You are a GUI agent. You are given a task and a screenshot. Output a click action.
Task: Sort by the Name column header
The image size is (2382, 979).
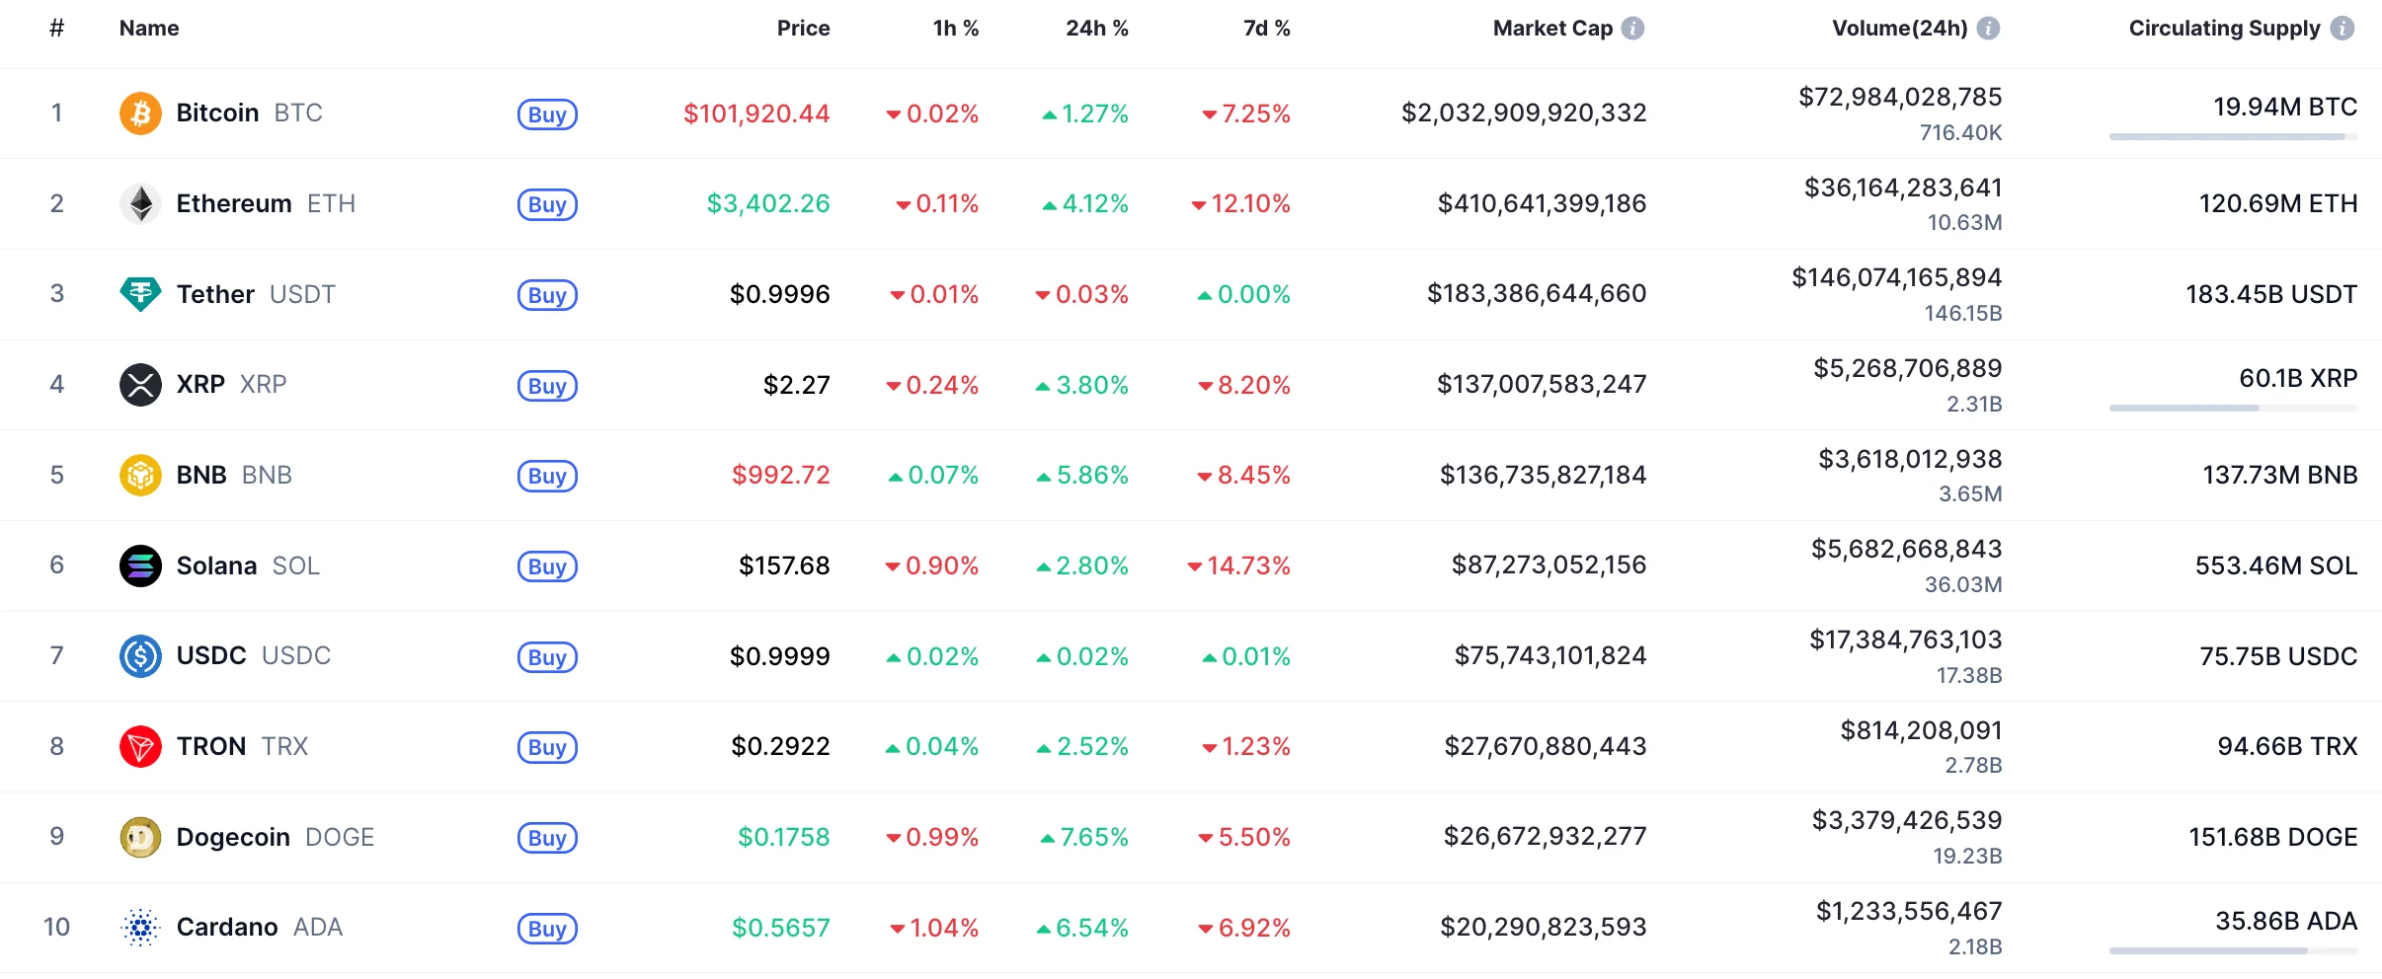(149, 29)
